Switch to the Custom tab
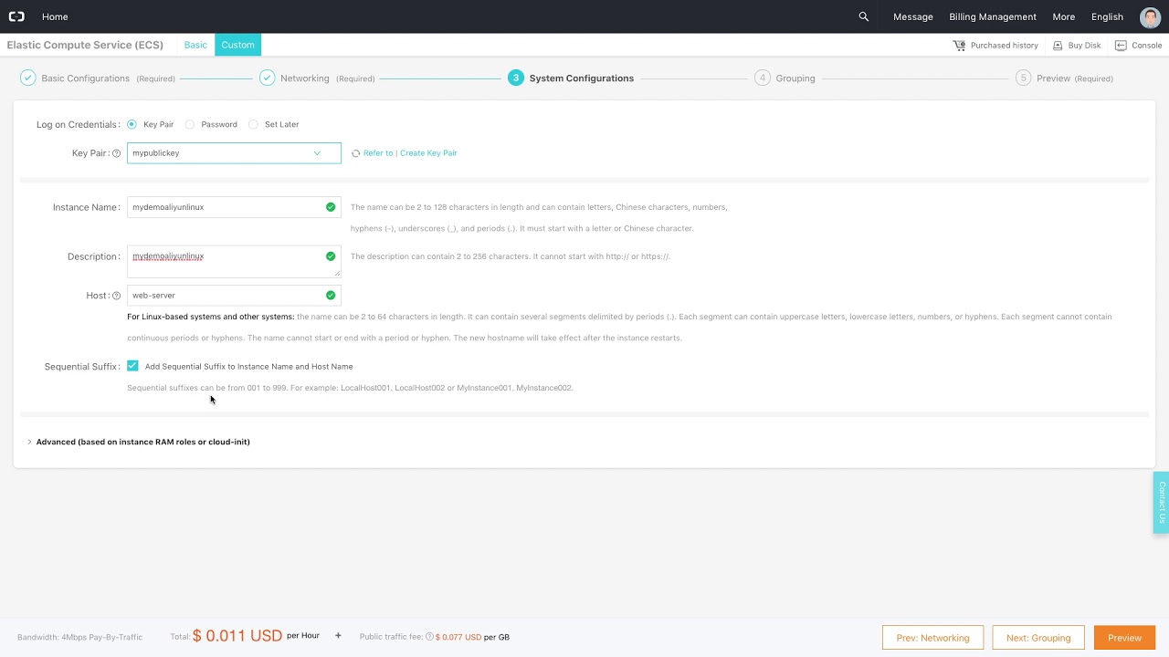The height and width of the screenshot is (657, 1169). [x=237, y=45]
